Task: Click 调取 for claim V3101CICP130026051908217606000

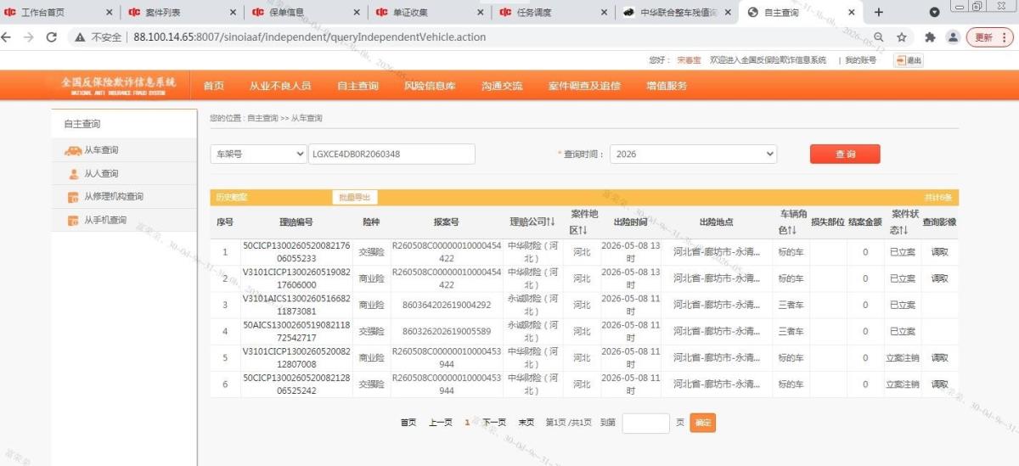Action: pos(939,278)
